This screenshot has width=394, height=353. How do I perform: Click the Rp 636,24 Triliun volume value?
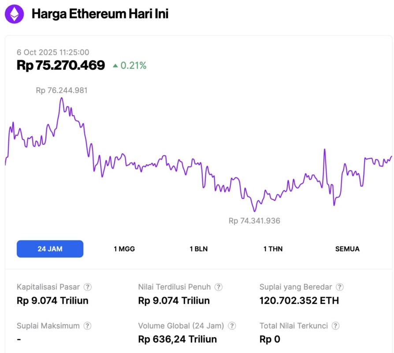coord(177,339)
